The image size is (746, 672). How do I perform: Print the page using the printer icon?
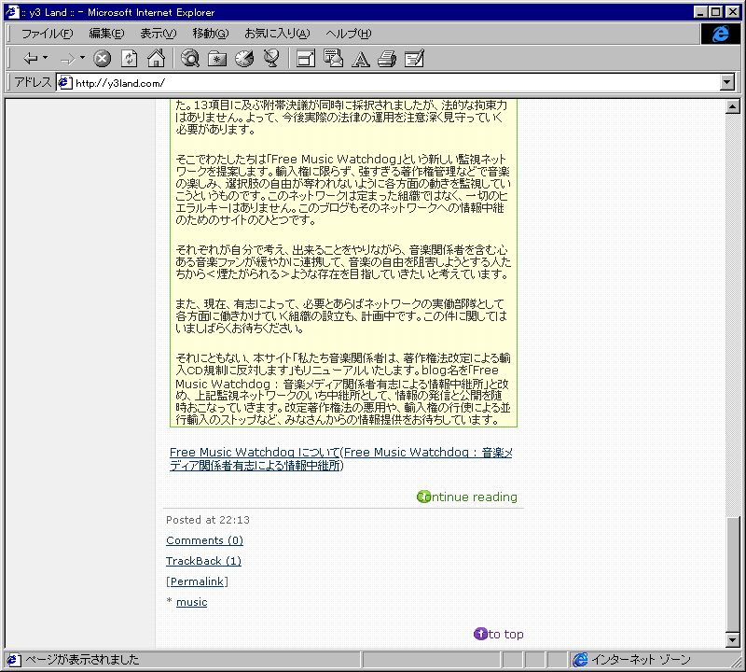pos(387,59)
